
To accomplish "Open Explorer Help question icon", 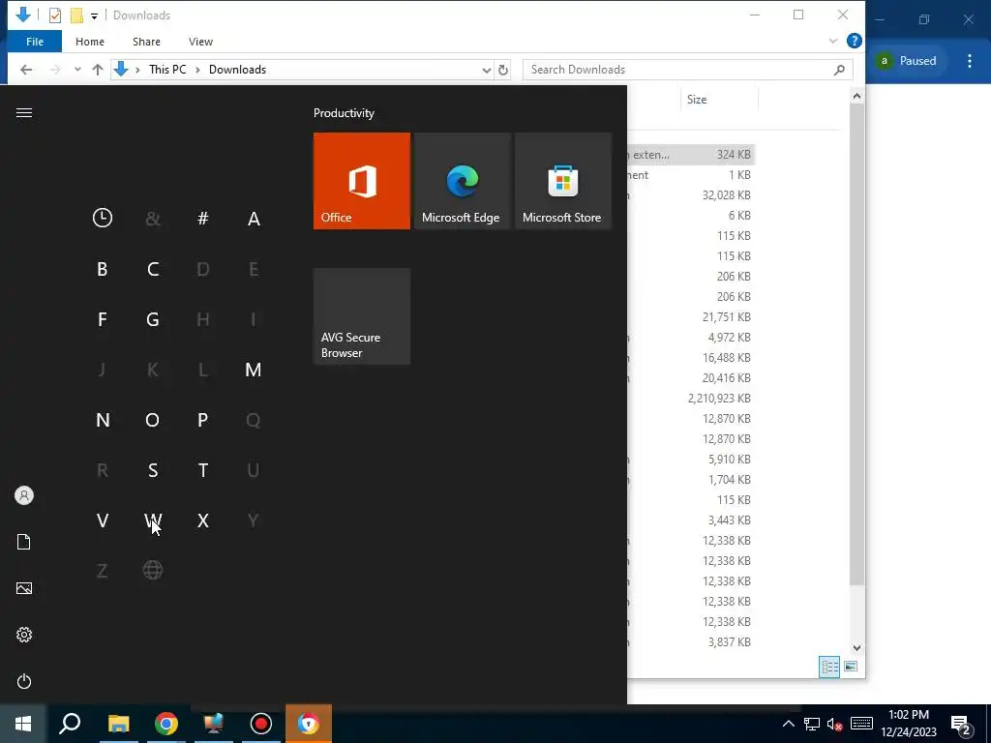I will coord(854,41).
